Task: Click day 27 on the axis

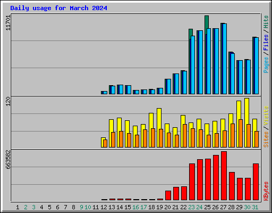Action: pyautogui.click(x=223, y=207)
